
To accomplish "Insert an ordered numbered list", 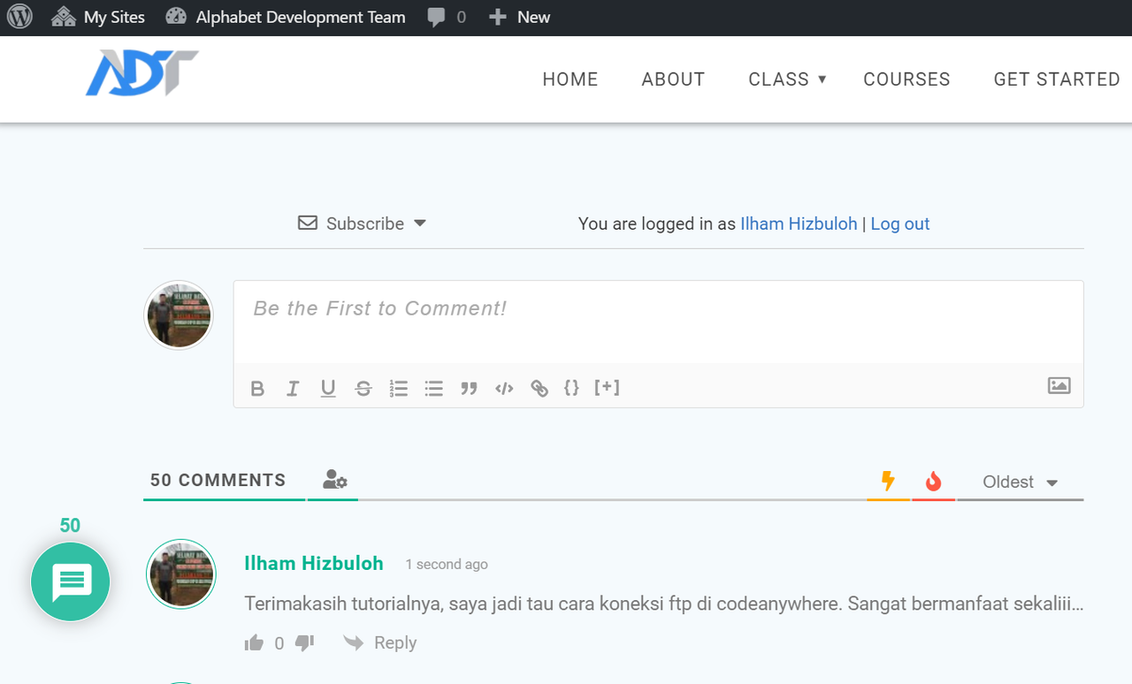I will [399, 388].
